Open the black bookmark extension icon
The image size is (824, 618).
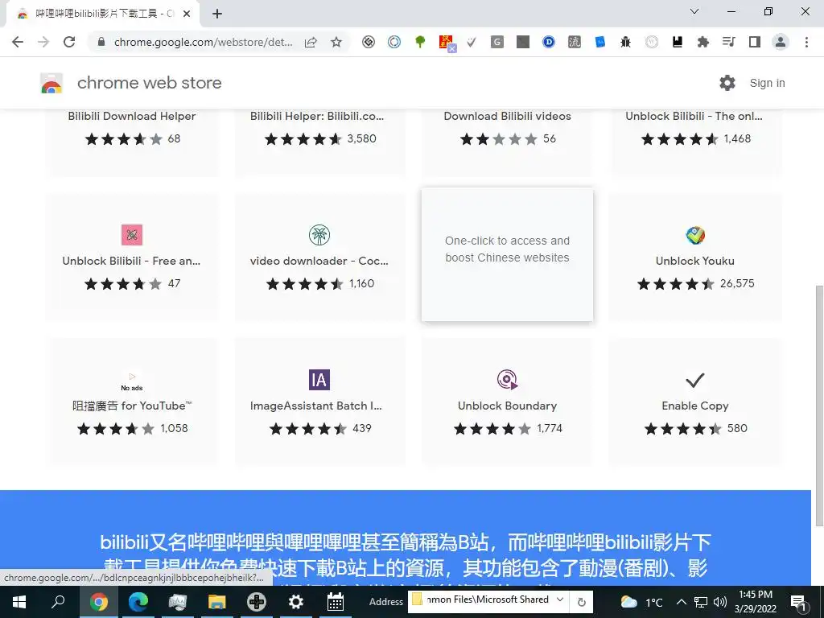(678, 42)
